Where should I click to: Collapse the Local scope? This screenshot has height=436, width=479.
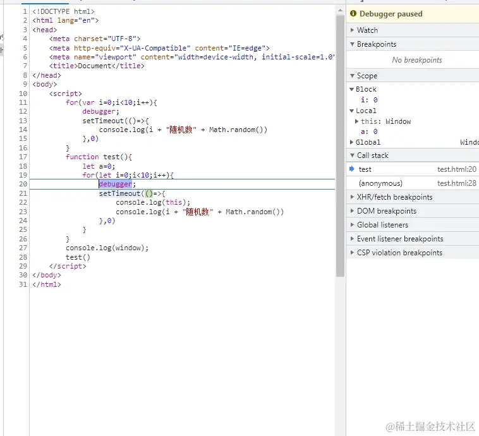point(351,111)
